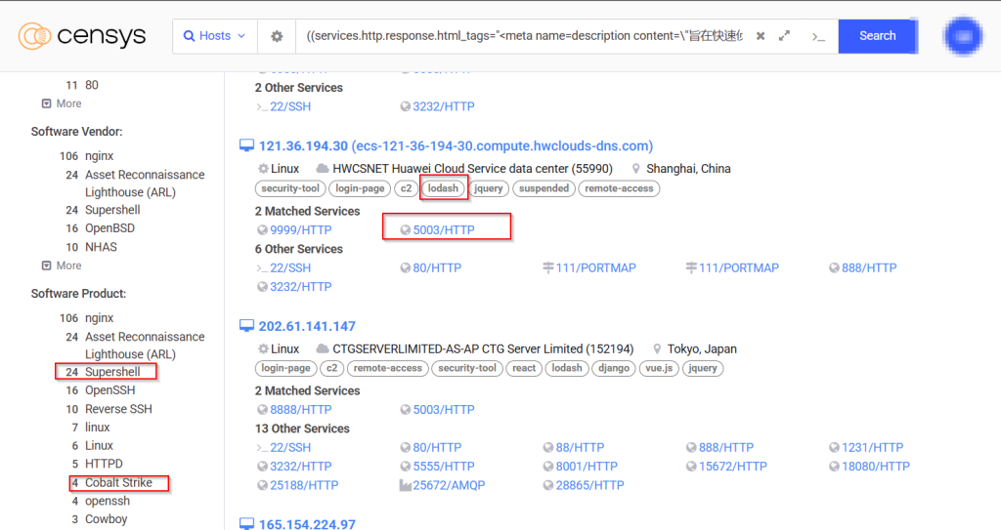Click the blue Search button
Screen dimensions: 1001x530
[x=878, y=36]
